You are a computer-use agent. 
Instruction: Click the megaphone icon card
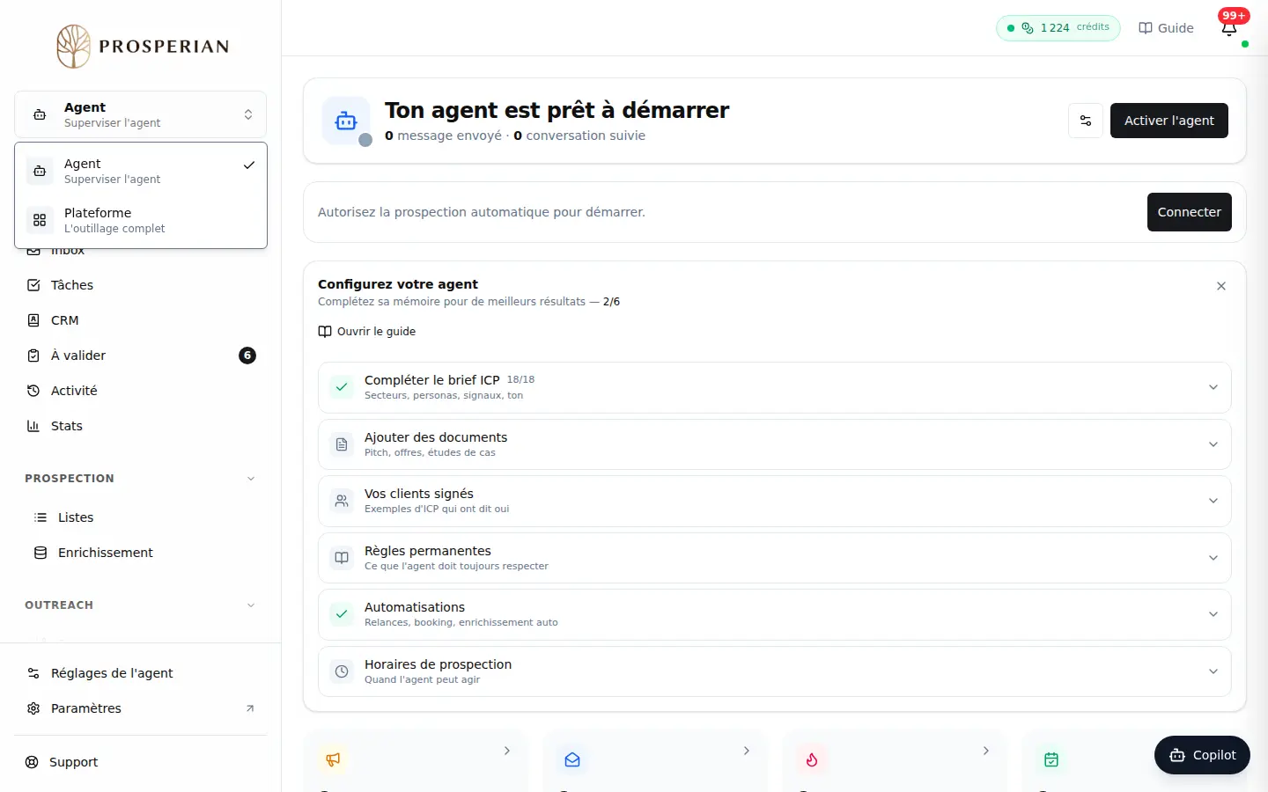pos(416,760)
